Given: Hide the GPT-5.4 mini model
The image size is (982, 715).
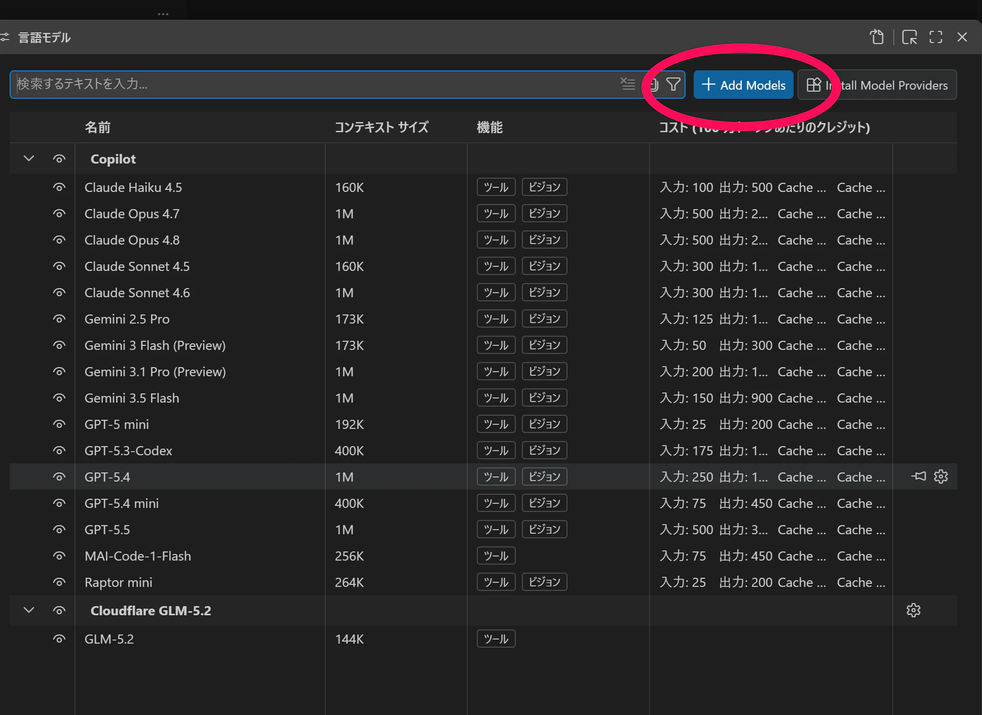Looking at the screenshot, I should pos(59,503).
